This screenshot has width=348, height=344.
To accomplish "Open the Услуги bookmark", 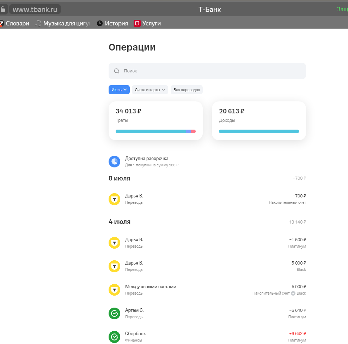I will click(147, 23).
